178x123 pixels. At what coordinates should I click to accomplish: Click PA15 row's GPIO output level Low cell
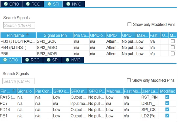pyautogui.click(x=61, y=97)
